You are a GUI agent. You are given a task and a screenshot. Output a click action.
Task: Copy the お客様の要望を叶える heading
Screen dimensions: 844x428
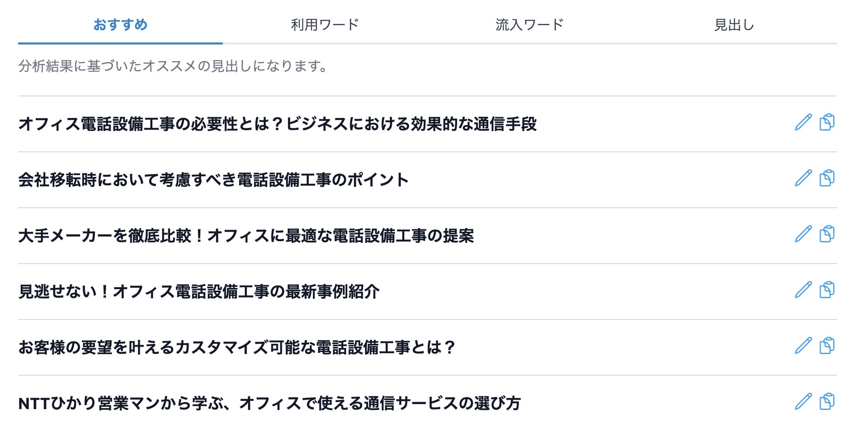(x=827, y=345)
